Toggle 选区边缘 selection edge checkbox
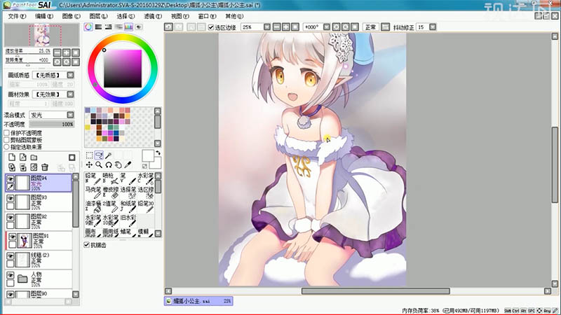The width and height of the screenshot is (561, 315). pos(211,27)
